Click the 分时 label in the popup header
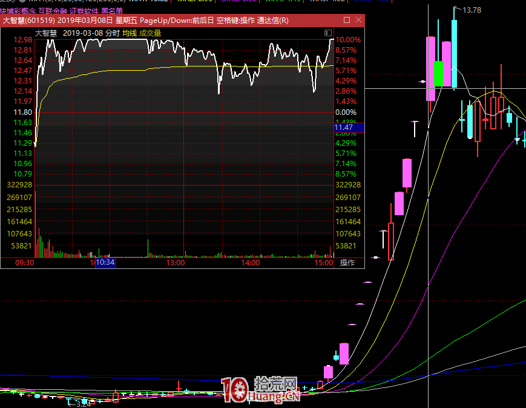Viewport: 526px width, 408px height. tap(113, 33)
